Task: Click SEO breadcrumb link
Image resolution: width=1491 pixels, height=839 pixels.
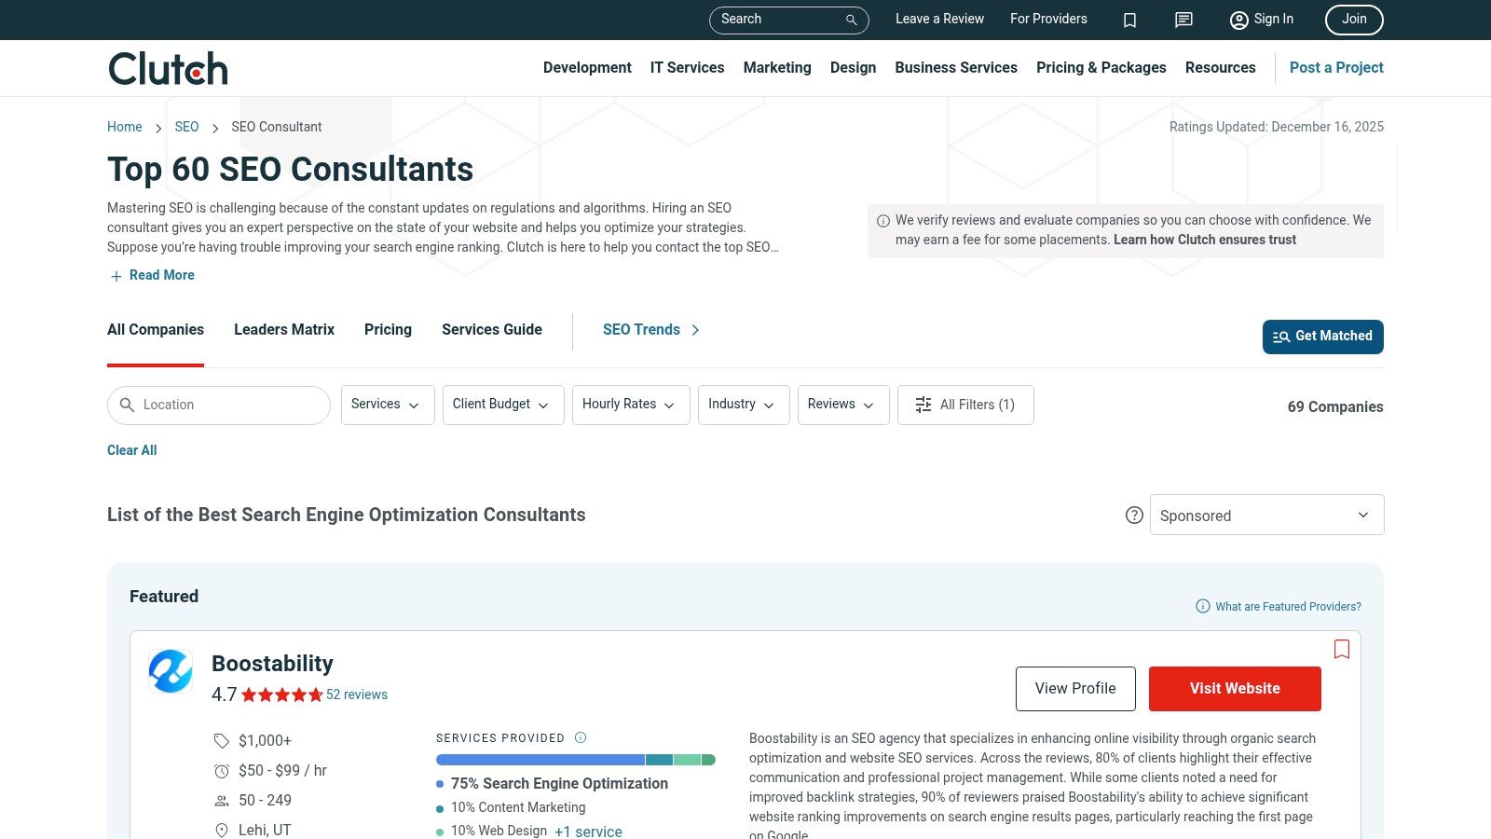Action: (186, 127)
